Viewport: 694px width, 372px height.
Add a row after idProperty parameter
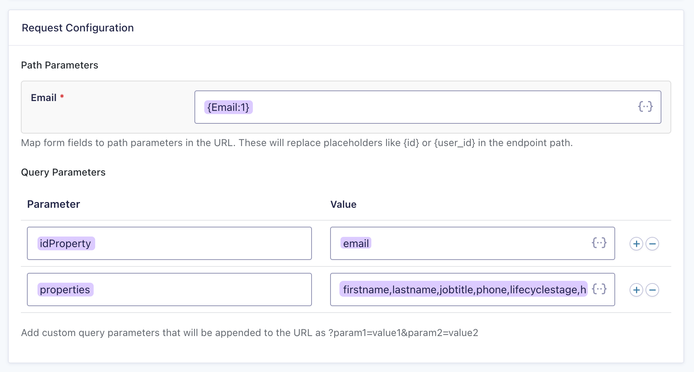[636, 244]
